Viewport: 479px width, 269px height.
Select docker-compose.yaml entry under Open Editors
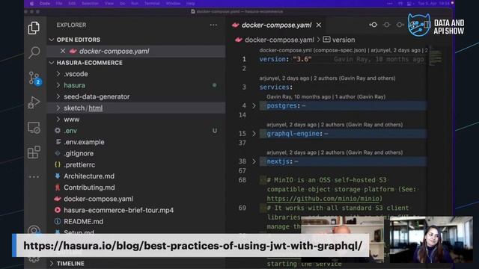[x=136, y=51]
